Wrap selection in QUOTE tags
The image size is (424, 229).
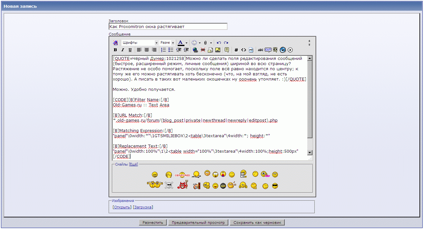click(227, 50)
